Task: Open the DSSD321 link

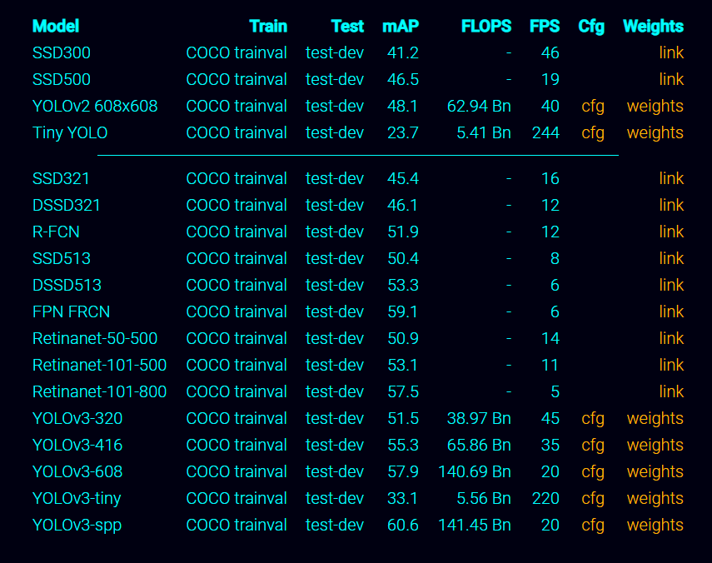Action: coord(671,205)
